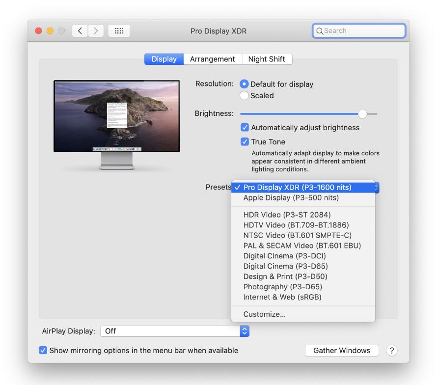Choose Apple Display (P3-500 nits) preset
Image resolution: width=438 pixels, height=385 pixels.
(x=303, y=198)
